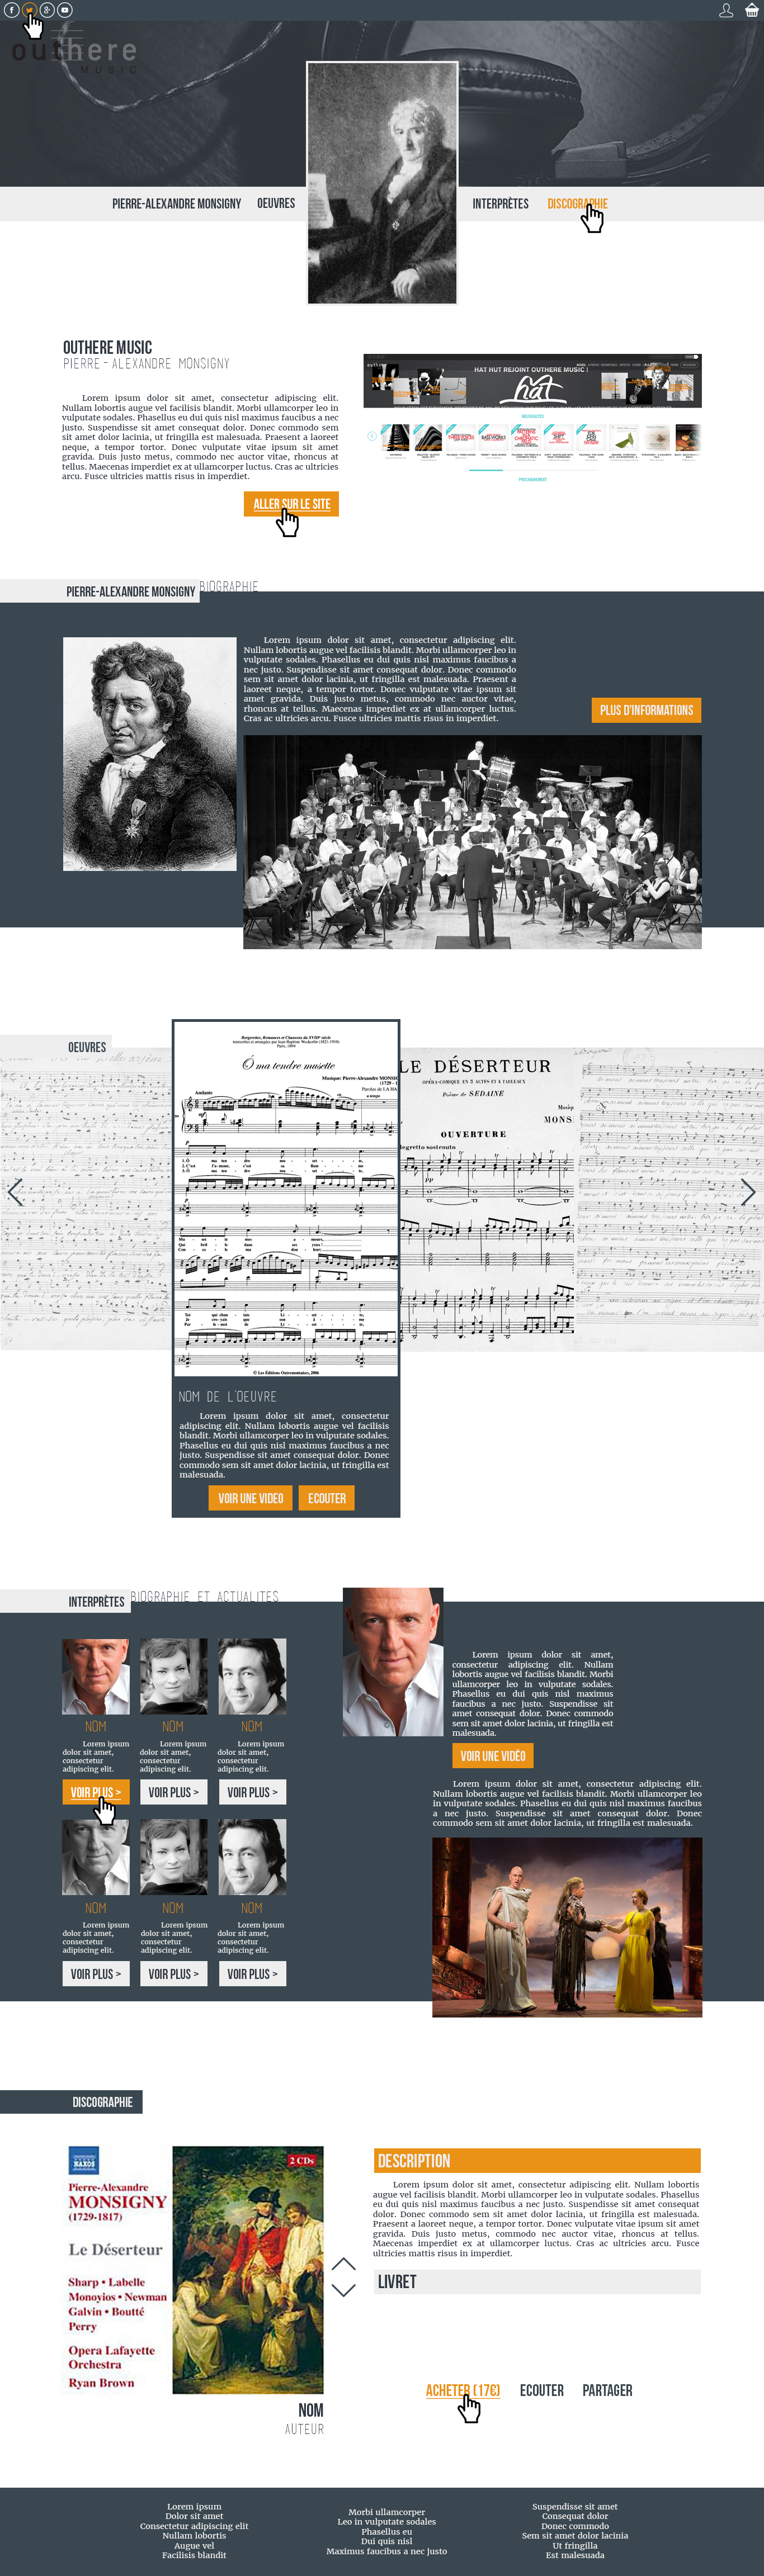
Task: Show previous score in Oeuvres carousel
Action: point(15,1191)
